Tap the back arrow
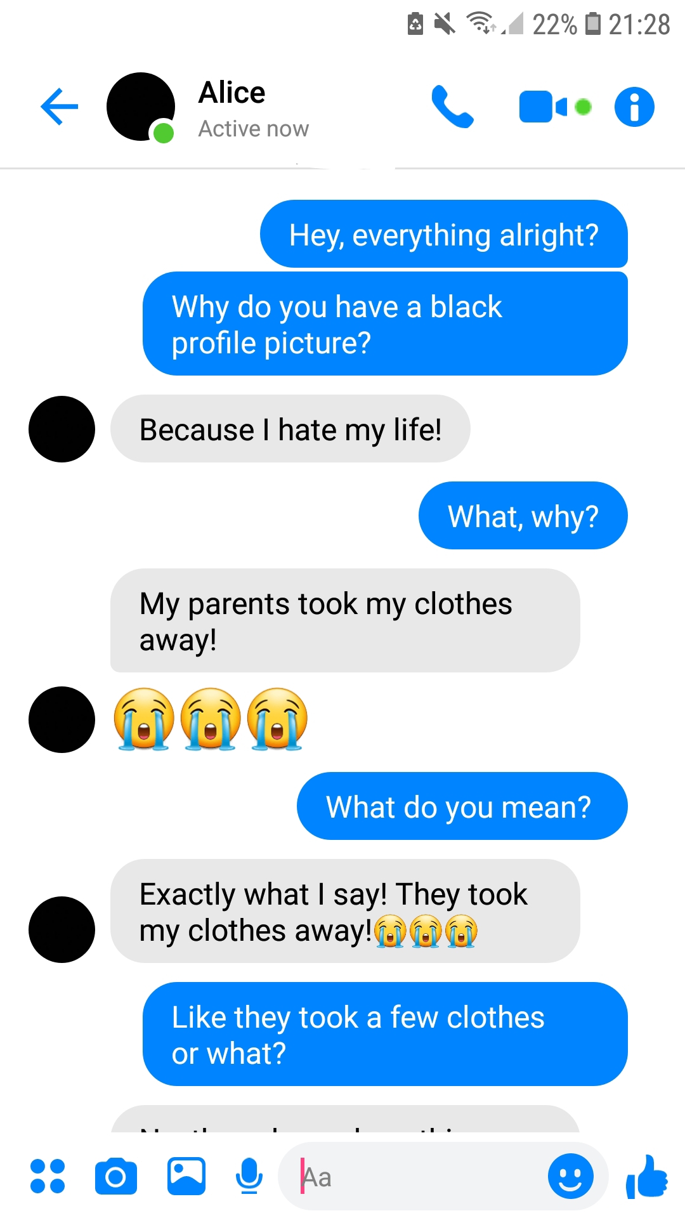This screenshot has height=1218, width=685. 59,106
